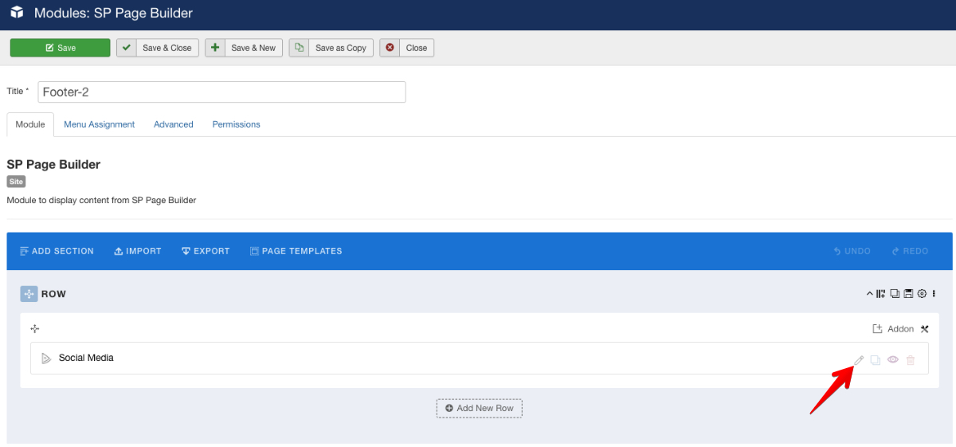Open Page Templates in the builder toolbar
Image resolution: width=956 pixels, height=447 pixels.
tap(296, 251)
